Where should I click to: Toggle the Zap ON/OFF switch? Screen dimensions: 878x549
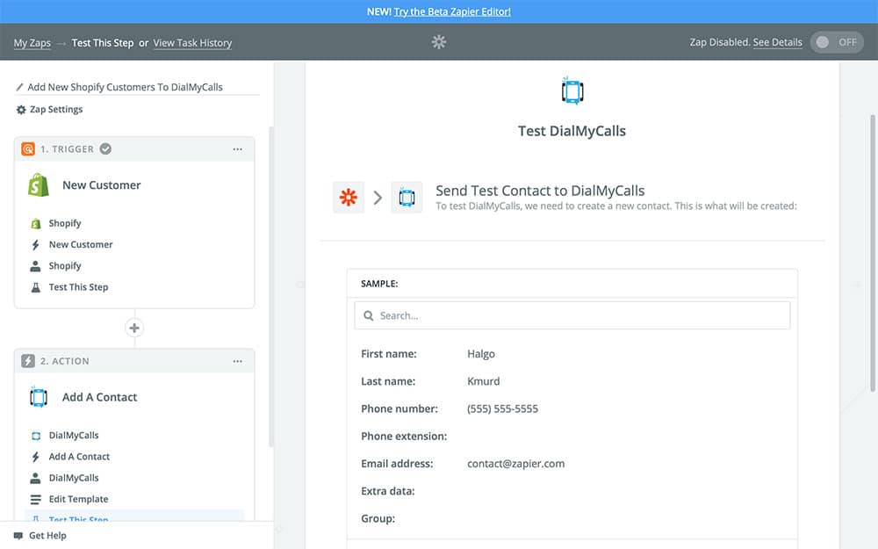click(837, 42)
